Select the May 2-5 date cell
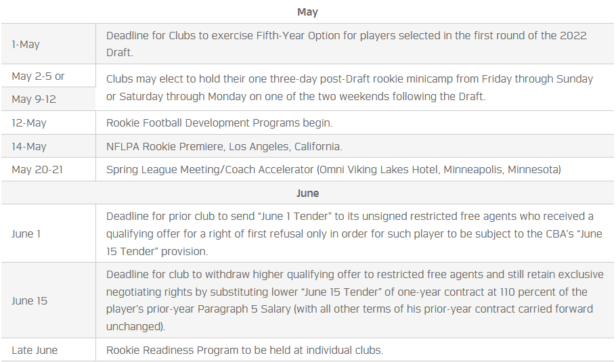The height and width of the screenshot is (362, 616). 38,76
